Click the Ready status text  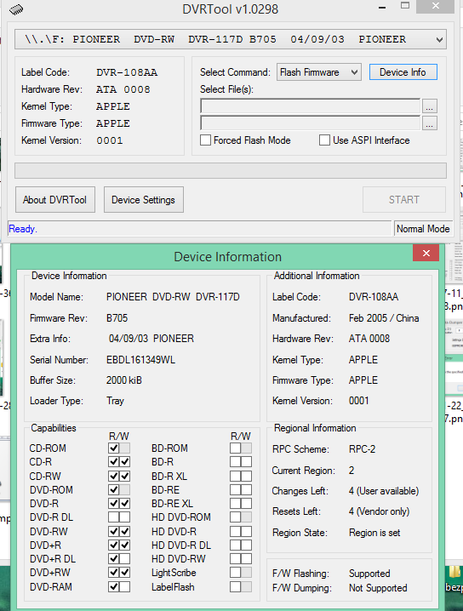pos(23,229)
